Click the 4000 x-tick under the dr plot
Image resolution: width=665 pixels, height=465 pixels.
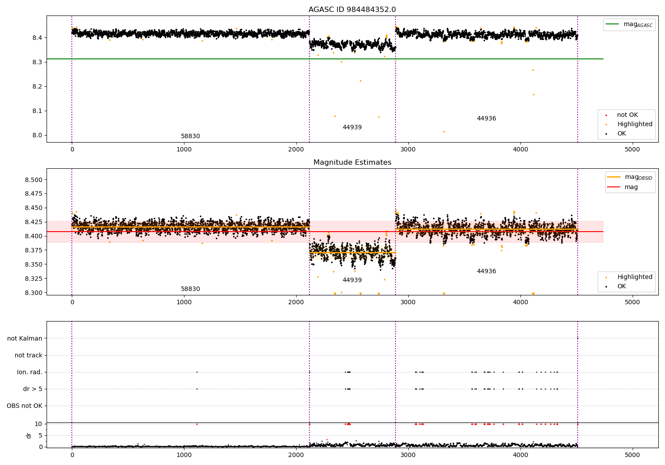[520, 455]
